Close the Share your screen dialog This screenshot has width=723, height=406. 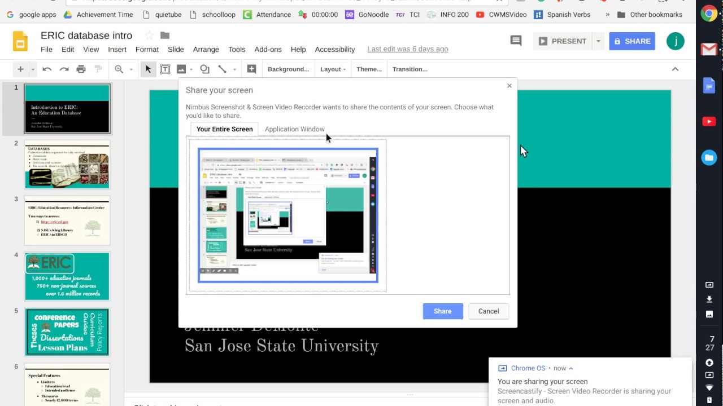(x=509, y=86)
